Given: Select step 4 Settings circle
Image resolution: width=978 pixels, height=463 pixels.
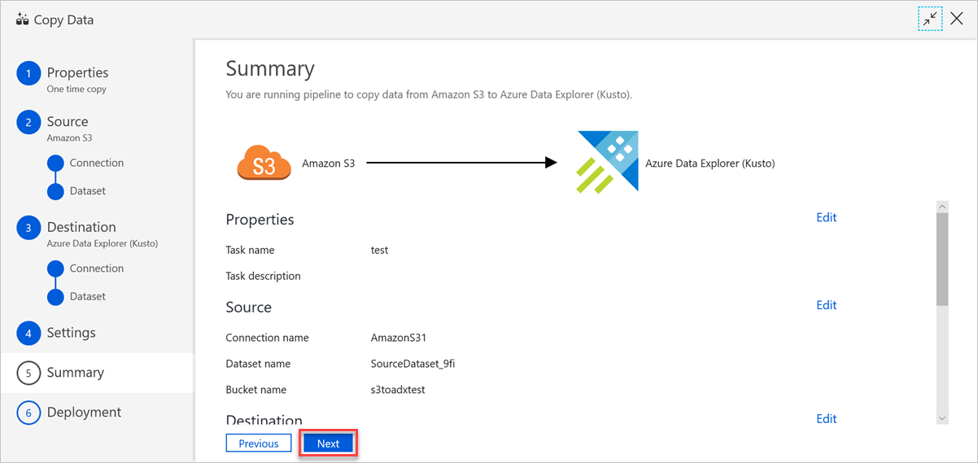Looking at the screenshot, I should [28, 333].
